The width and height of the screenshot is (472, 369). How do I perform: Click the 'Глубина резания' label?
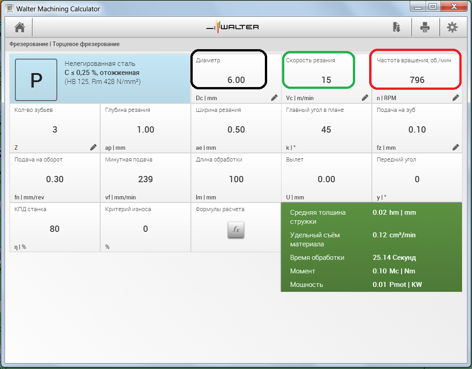(x=128, y=110)
